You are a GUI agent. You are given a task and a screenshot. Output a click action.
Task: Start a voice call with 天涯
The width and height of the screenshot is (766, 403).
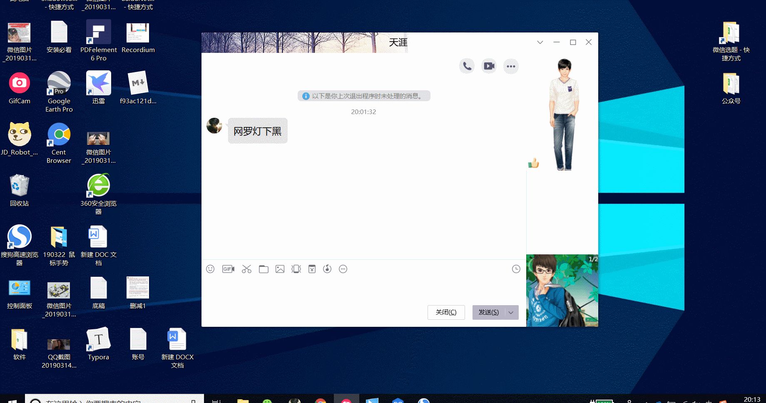coord(467,66)
